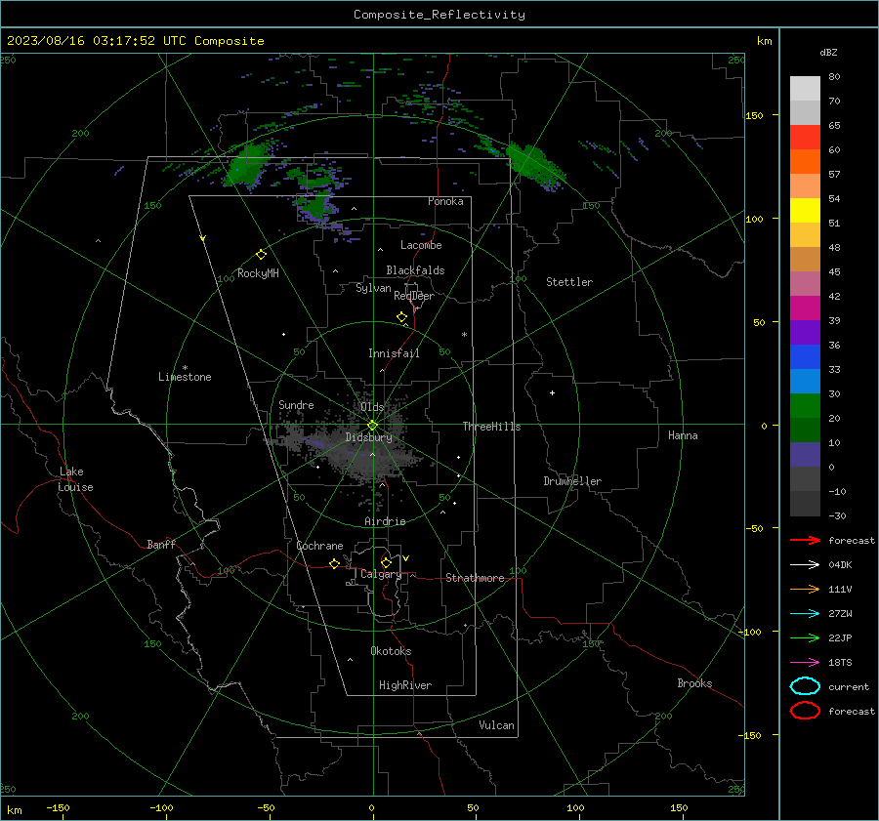Click the Okotoks label
The width and height of the screenshot is (879, 821).
point(391,651)
